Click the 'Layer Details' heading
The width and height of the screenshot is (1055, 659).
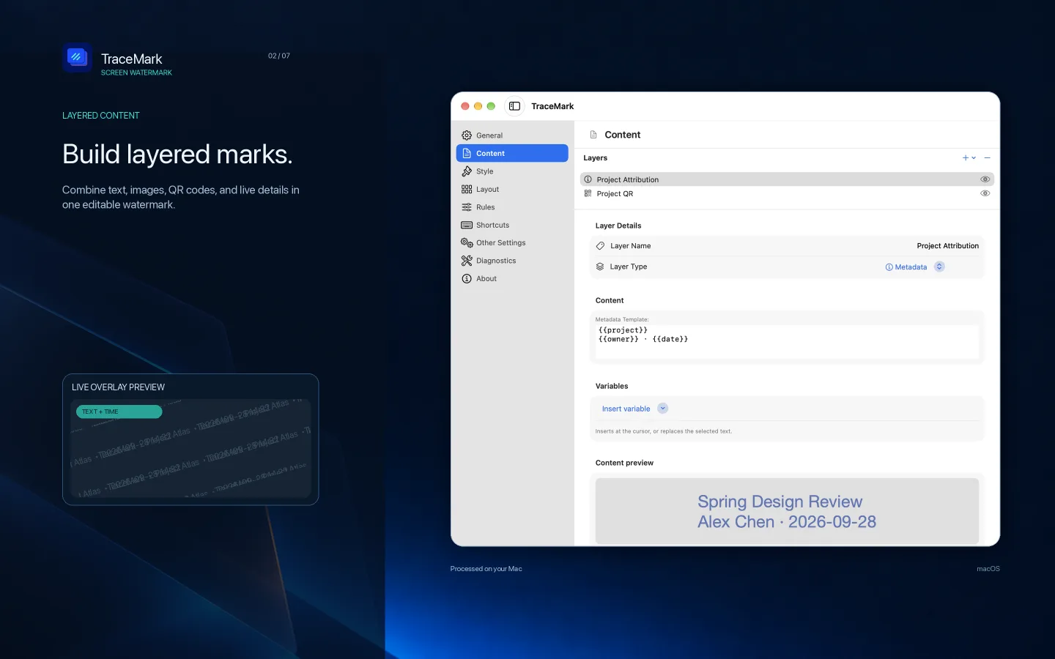pos(618,226)
